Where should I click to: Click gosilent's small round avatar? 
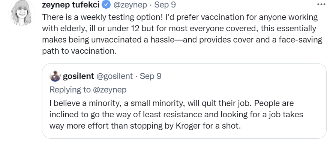[55, 76]
